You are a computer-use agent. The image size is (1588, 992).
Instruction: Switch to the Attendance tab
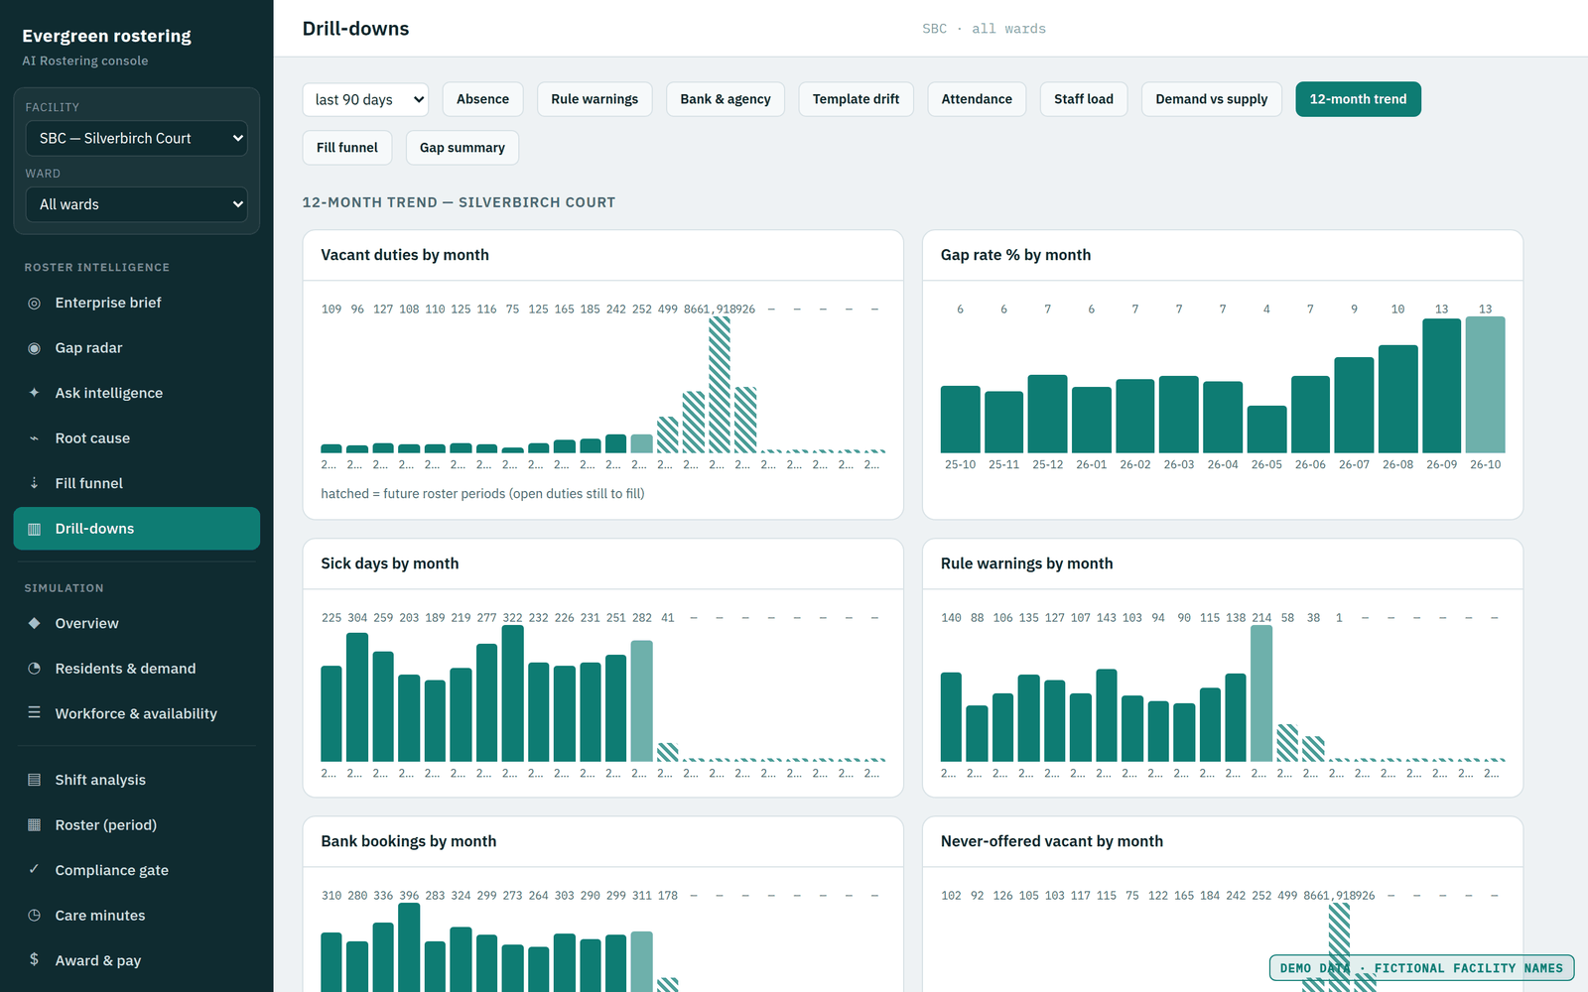(977, 99)
